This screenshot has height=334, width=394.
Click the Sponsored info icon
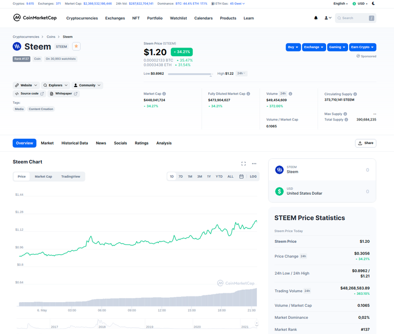pos(358,56)
